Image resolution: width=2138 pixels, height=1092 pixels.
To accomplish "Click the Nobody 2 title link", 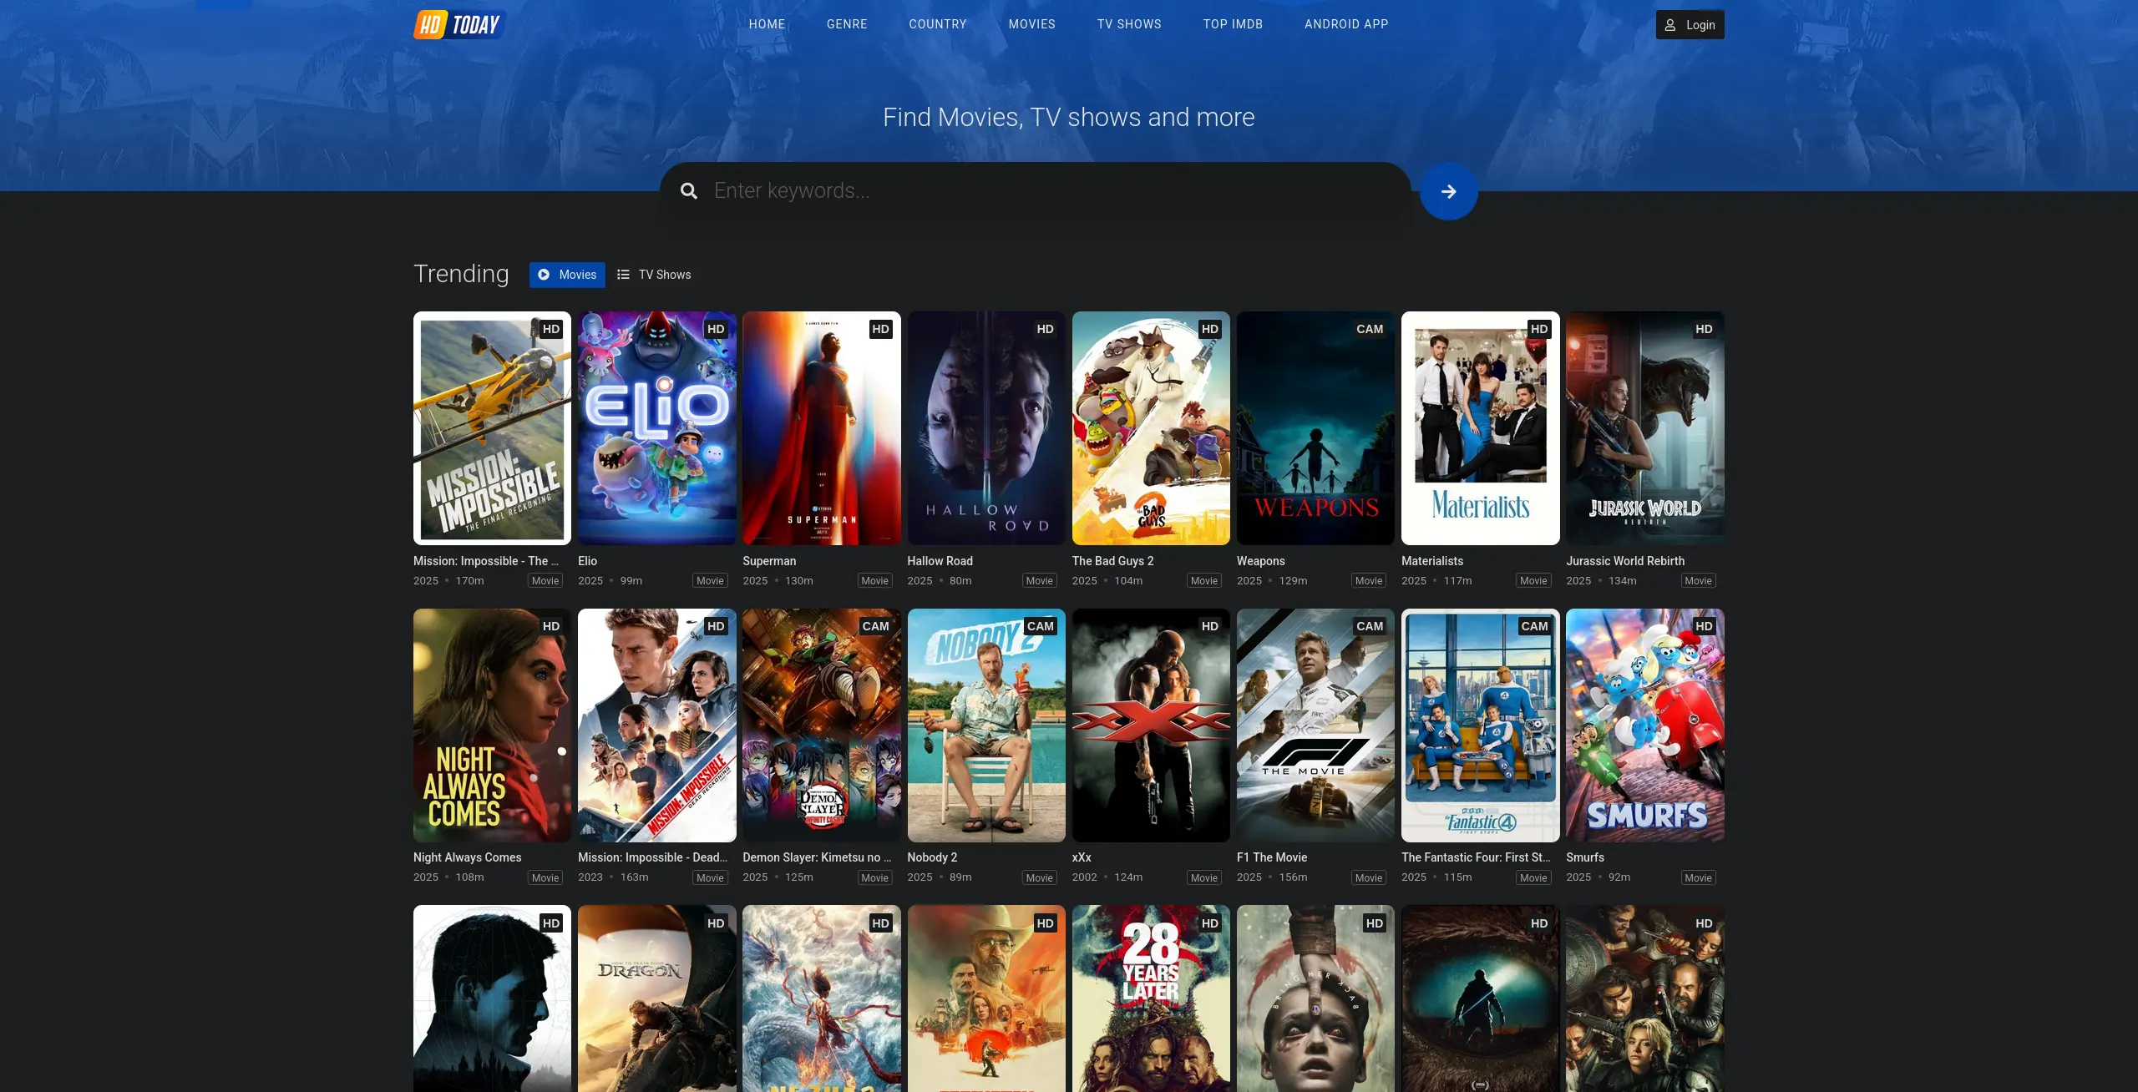I will click(x=932, y=857).
